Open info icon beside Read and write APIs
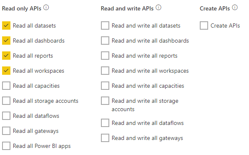249x155 pixels. [x=158, y=8]
